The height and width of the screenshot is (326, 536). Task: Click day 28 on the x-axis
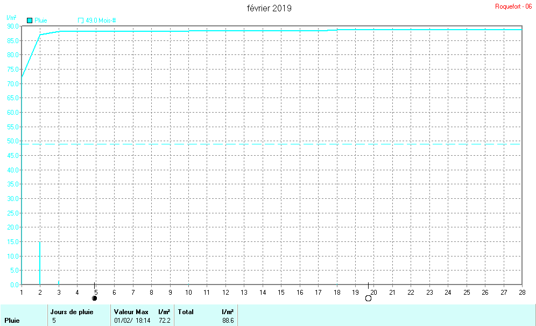click(522, 293)
